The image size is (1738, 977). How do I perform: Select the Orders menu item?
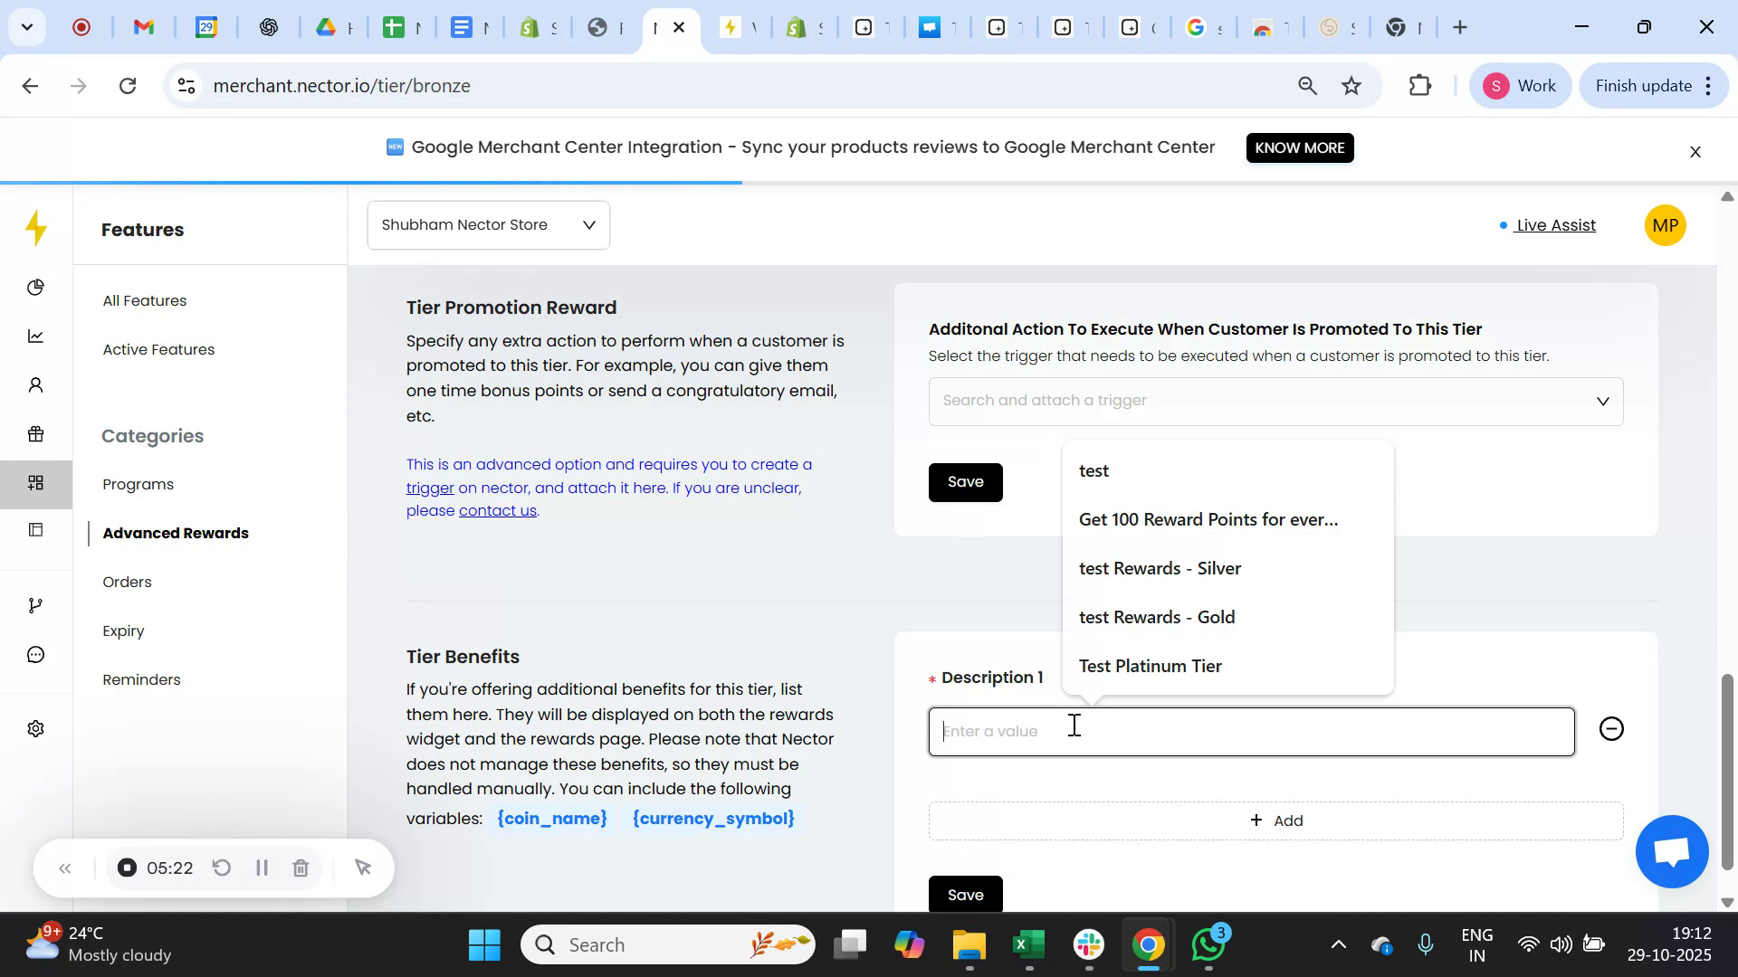(127, 582)
